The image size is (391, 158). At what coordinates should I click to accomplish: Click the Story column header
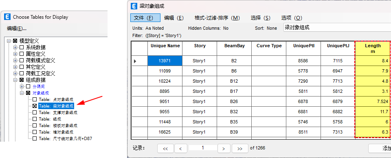click(200, 48)
